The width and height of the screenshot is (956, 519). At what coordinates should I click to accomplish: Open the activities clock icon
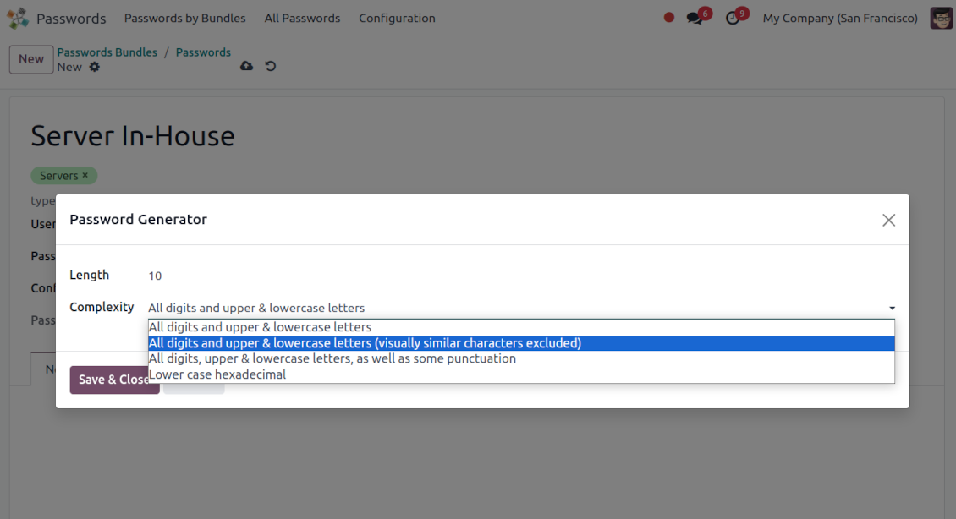pos(733,18)
